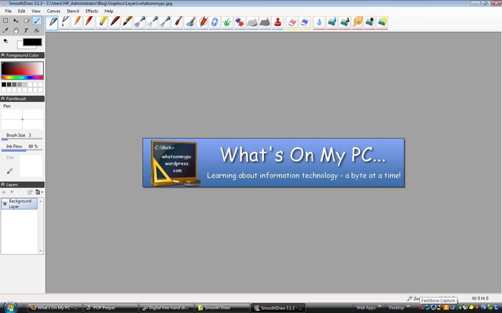
Task: Pick the pink eraser brush
Action: pyautogui.click(x=292, y=22)
